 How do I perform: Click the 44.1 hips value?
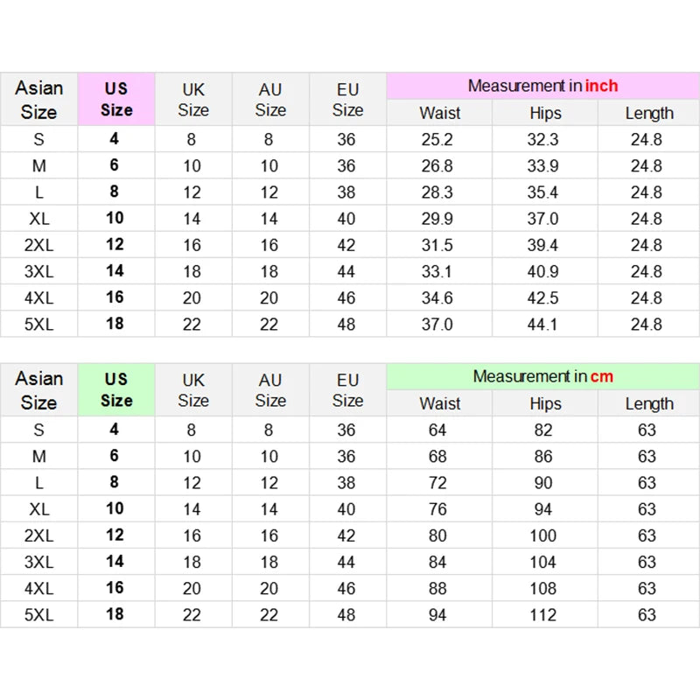tap(542, 324)
